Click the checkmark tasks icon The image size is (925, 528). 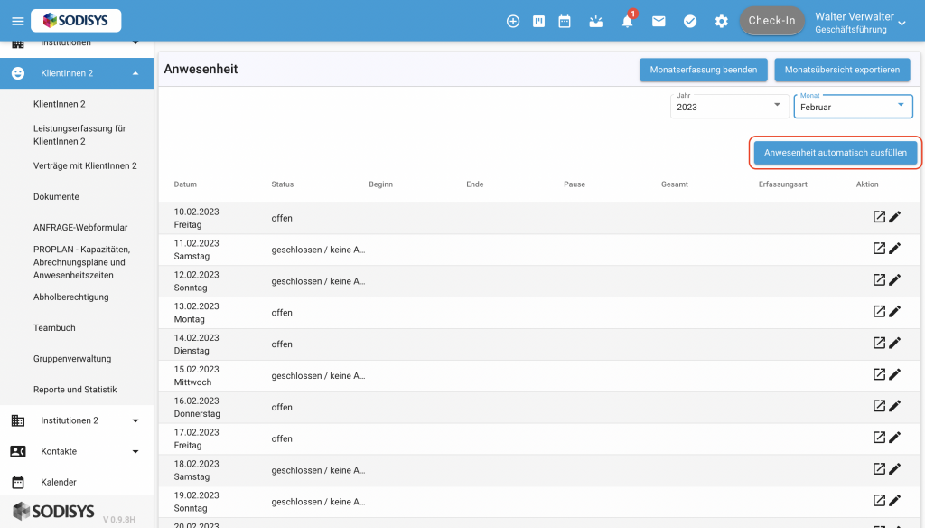click(x=689, y=22)
